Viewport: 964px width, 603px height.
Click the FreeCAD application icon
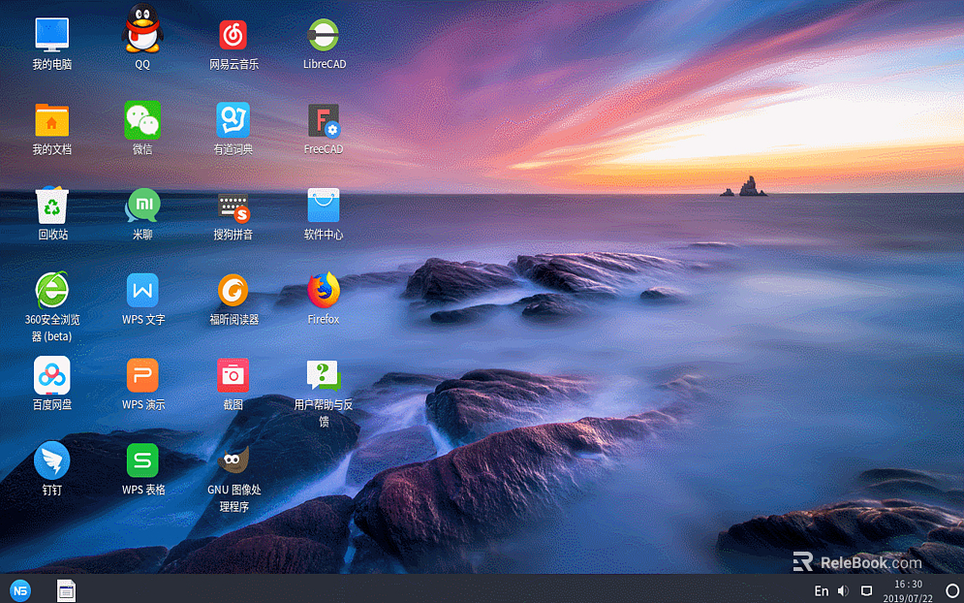324,120
